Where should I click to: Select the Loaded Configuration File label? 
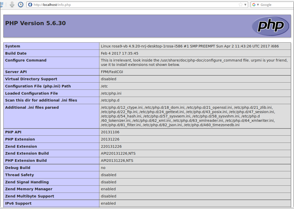point(32,93)
